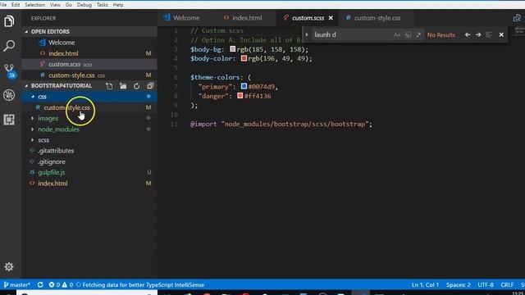Go to previous match in find widget
Screen dimensions: 525x295
click(x=468, y=34)
